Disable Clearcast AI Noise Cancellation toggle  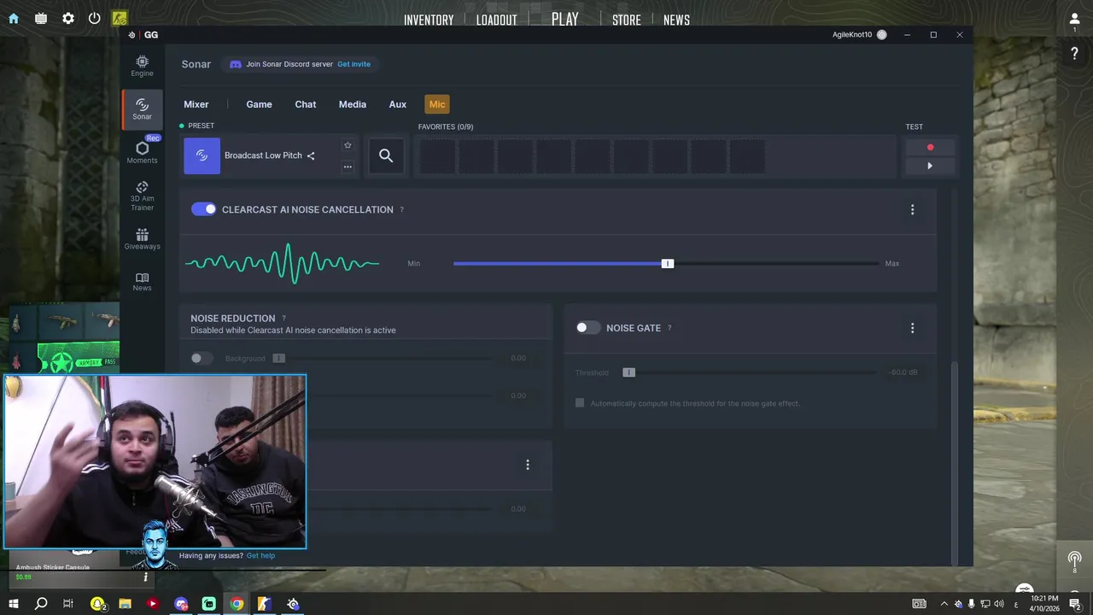203,209
